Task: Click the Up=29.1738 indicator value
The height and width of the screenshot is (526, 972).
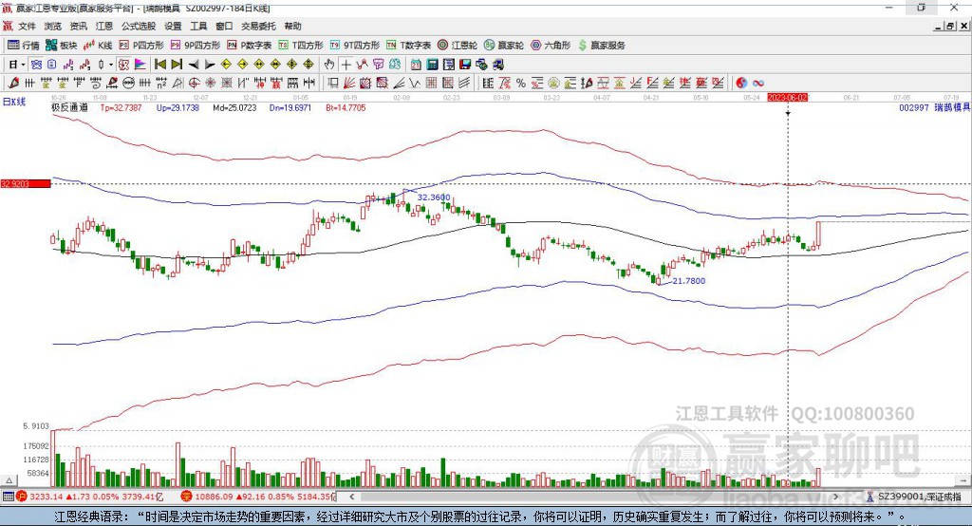Action: [178, 107]
